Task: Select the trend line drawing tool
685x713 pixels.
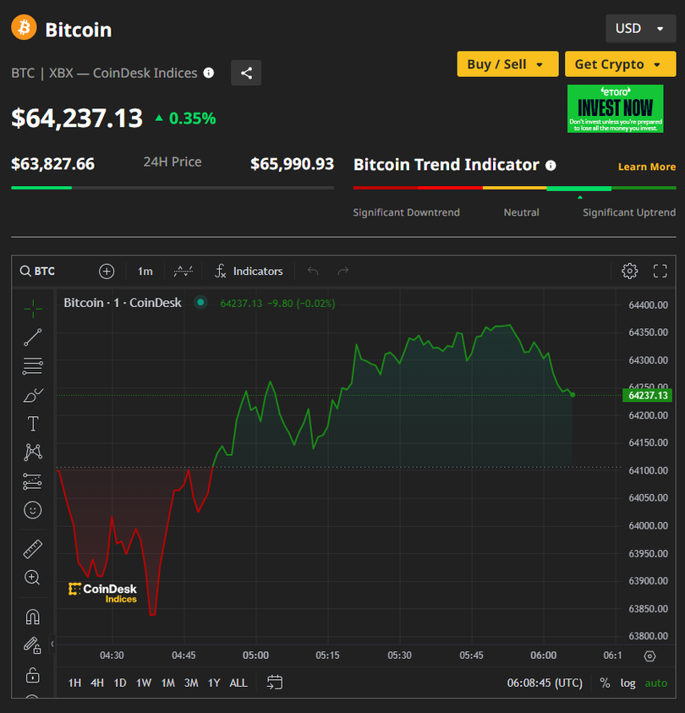Action: point(33,337)
